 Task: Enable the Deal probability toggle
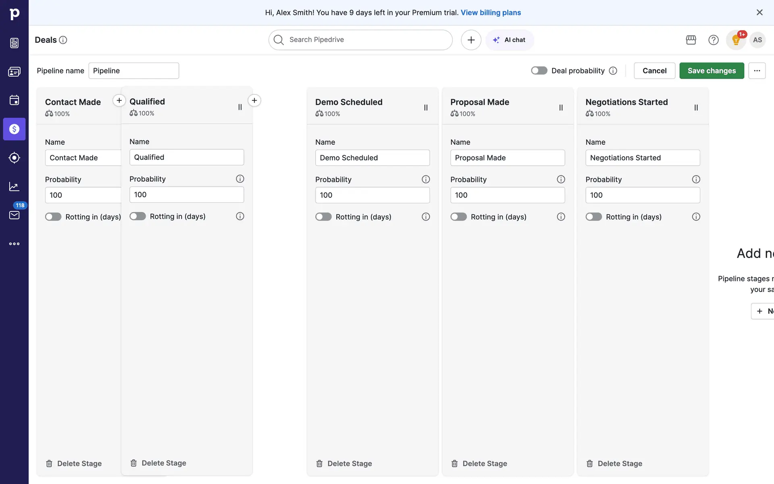pyautogui.click(x=539, y=71)
